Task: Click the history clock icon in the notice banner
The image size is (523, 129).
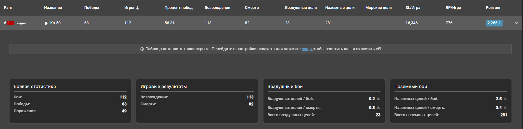Action: [142, 49]
